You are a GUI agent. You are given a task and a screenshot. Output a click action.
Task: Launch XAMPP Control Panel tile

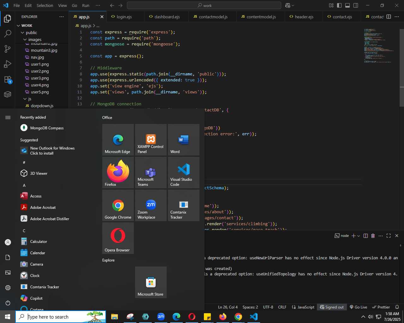pos(151,140)
